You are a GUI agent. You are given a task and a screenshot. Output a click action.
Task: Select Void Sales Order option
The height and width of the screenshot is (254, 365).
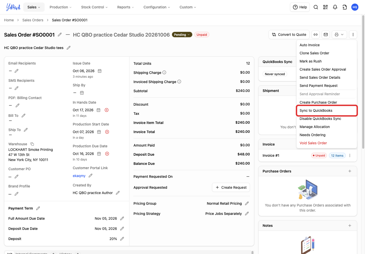(327, 143)
